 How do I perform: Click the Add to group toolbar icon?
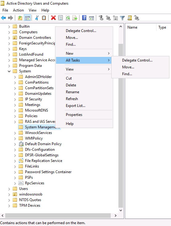point(137,18)
